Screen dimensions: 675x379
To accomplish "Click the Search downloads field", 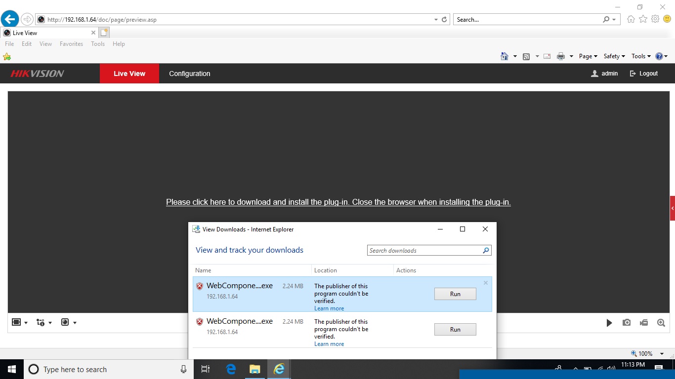I will coord(425,250).
